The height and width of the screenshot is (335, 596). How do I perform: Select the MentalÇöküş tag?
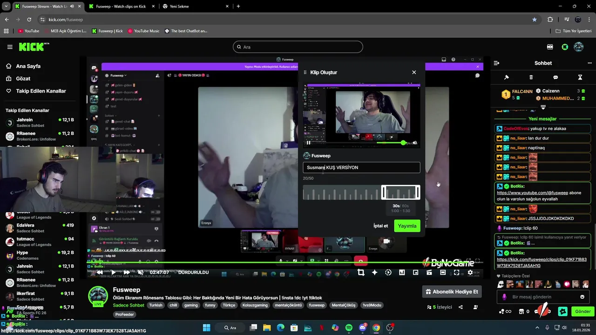click(343, 305)
